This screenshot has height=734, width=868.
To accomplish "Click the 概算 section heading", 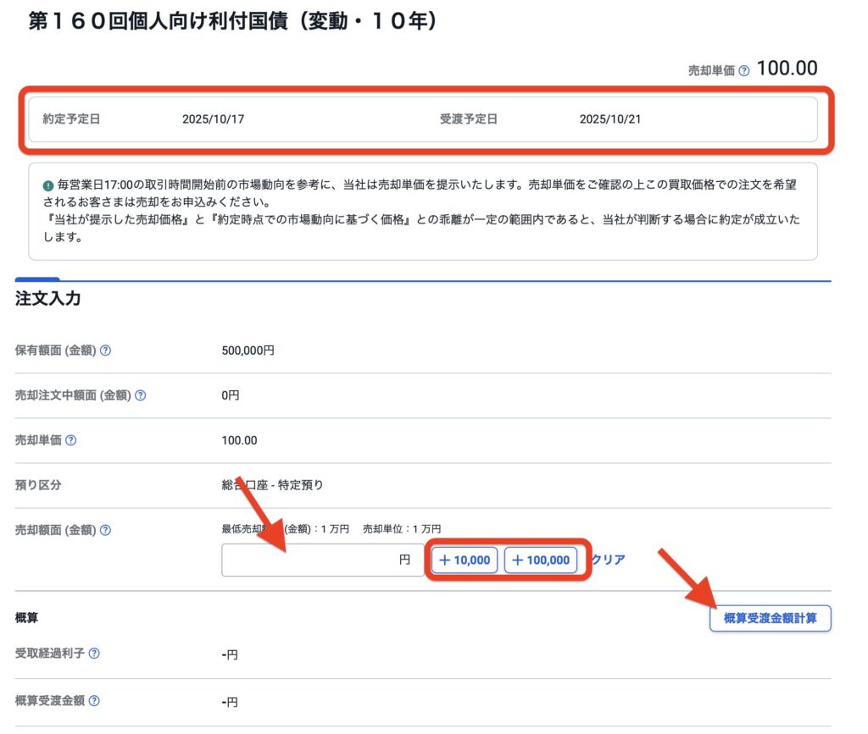I will pos(28,617).
